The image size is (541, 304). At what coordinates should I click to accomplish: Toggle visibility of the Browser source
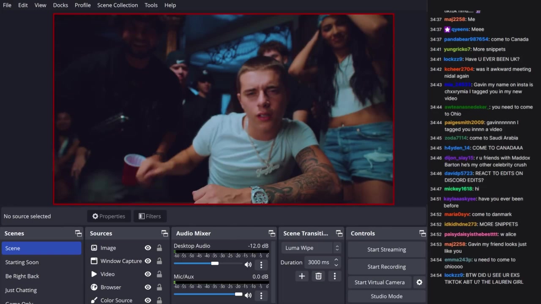[148, 287]
